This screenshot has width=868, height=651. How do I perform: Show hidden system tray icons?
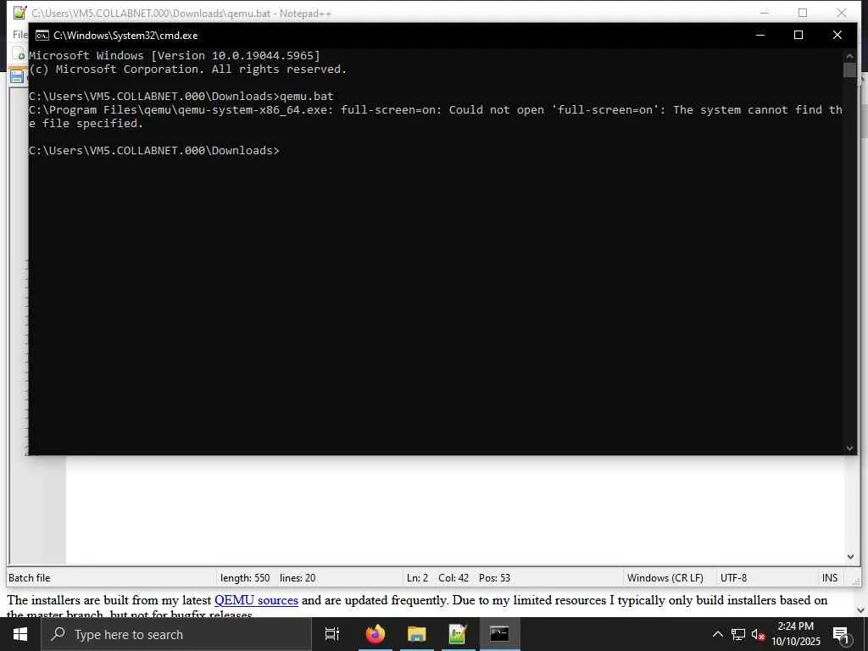pyautogui.click(x=717, y=634)
